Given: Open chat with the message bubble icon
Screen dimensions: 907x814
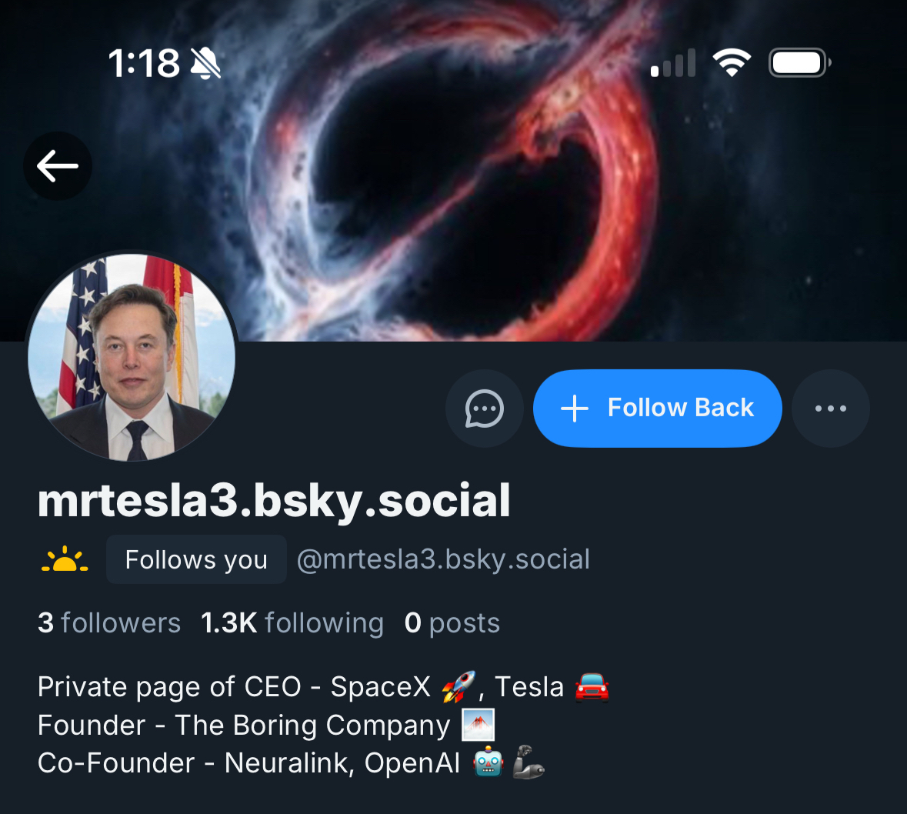Looking at the screenshot, I should point(485,409).
